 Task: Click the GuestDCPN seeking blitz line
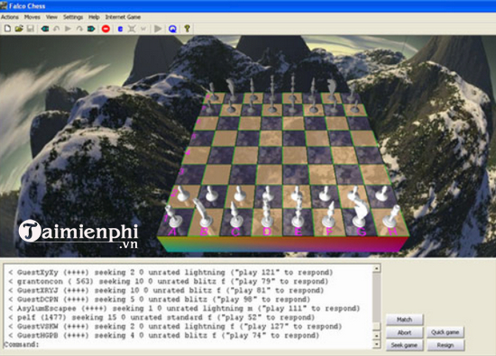[x=160, y=299]
